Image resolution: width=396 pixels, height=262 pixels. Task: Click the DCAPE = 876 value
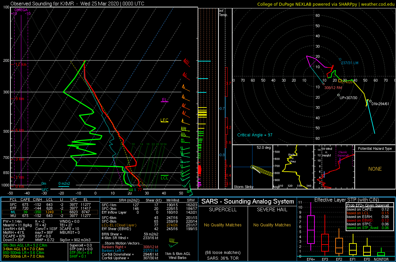coord(14,236)
